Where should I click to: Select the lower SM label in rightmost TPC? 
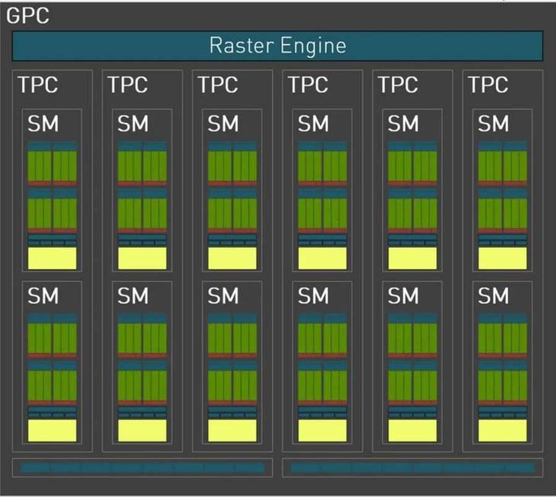494,296
